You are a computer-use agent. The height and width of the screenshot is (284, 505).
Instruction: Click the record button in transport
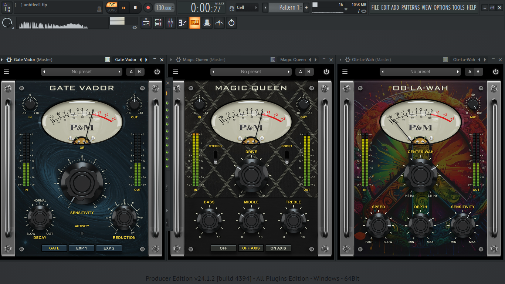tap(148, 8)
